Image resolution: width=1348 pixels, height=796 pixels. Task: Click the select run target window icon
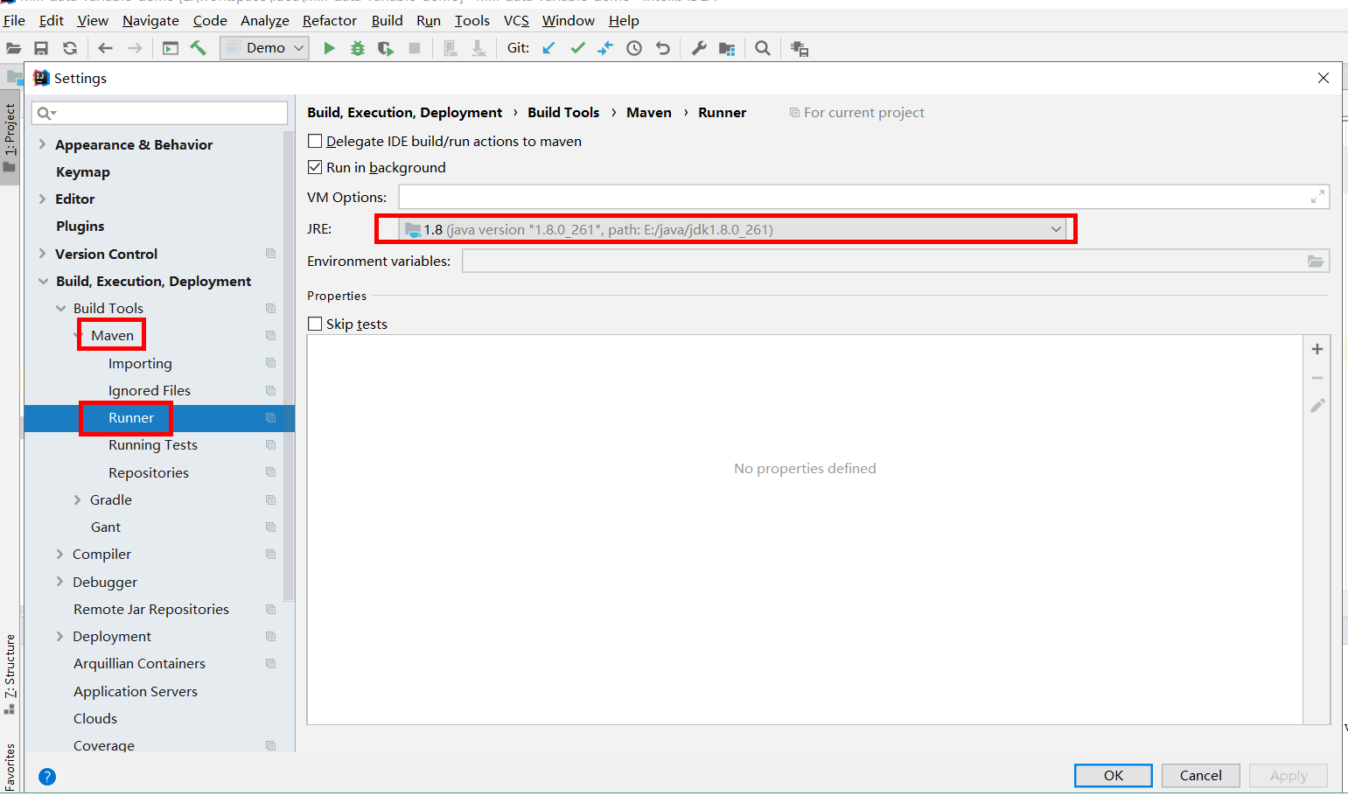(171, 48)
